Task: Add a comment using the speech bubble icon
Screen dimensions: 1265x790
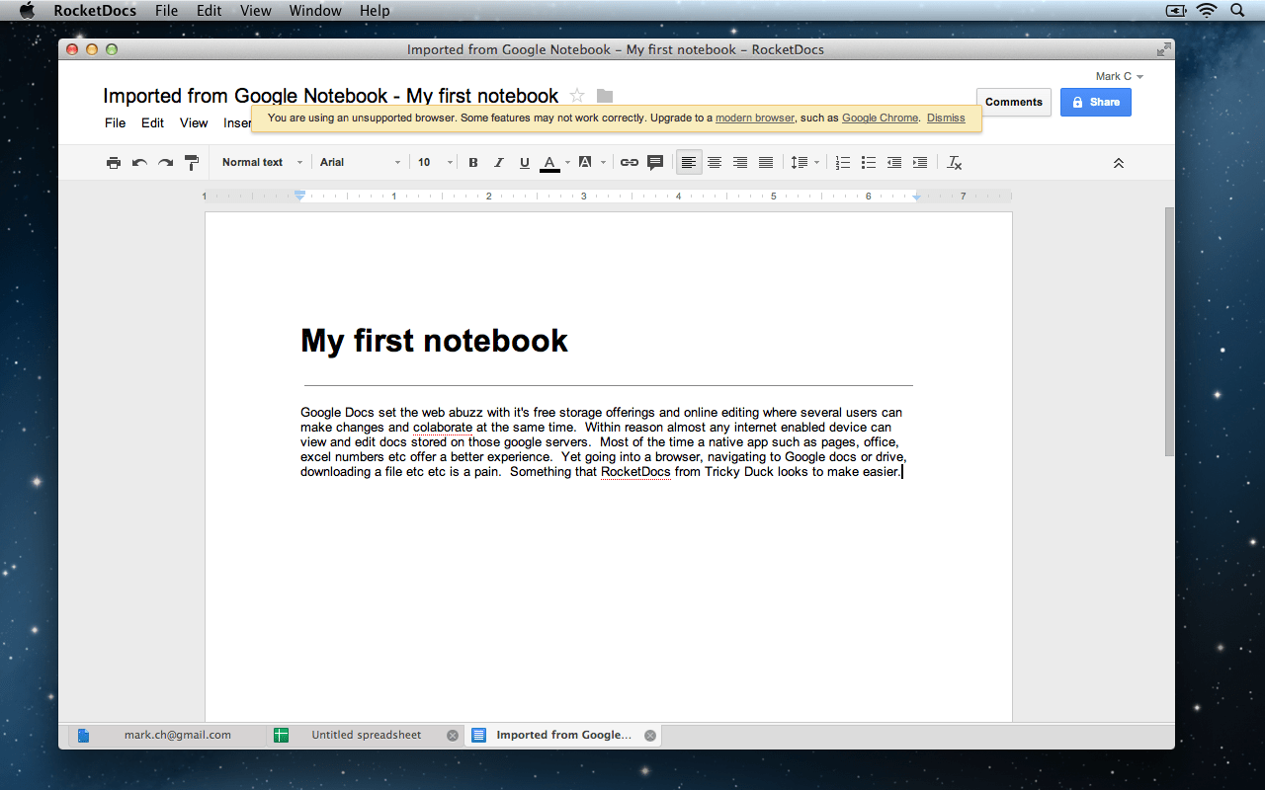Action: coord(655,163)
